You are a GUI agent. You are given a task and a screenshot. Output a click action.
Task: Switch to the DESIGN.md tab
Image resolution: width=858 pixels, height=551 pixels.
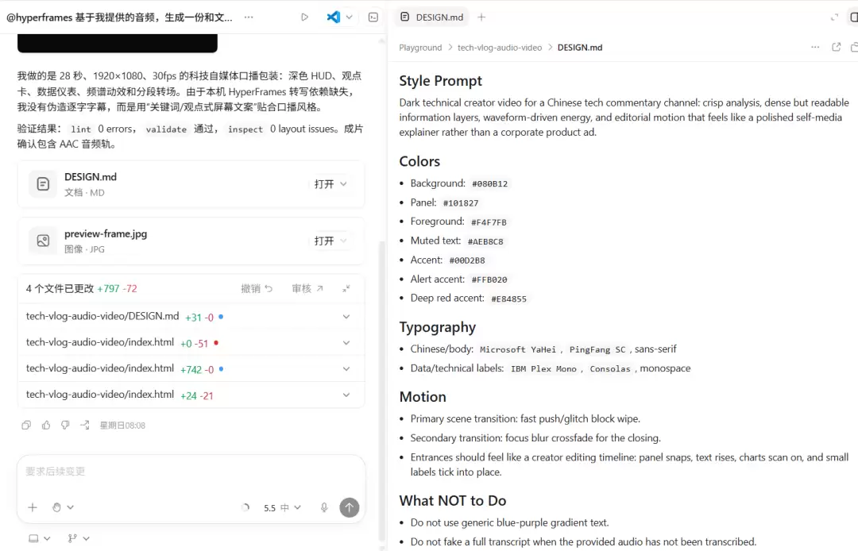(431, 17)
